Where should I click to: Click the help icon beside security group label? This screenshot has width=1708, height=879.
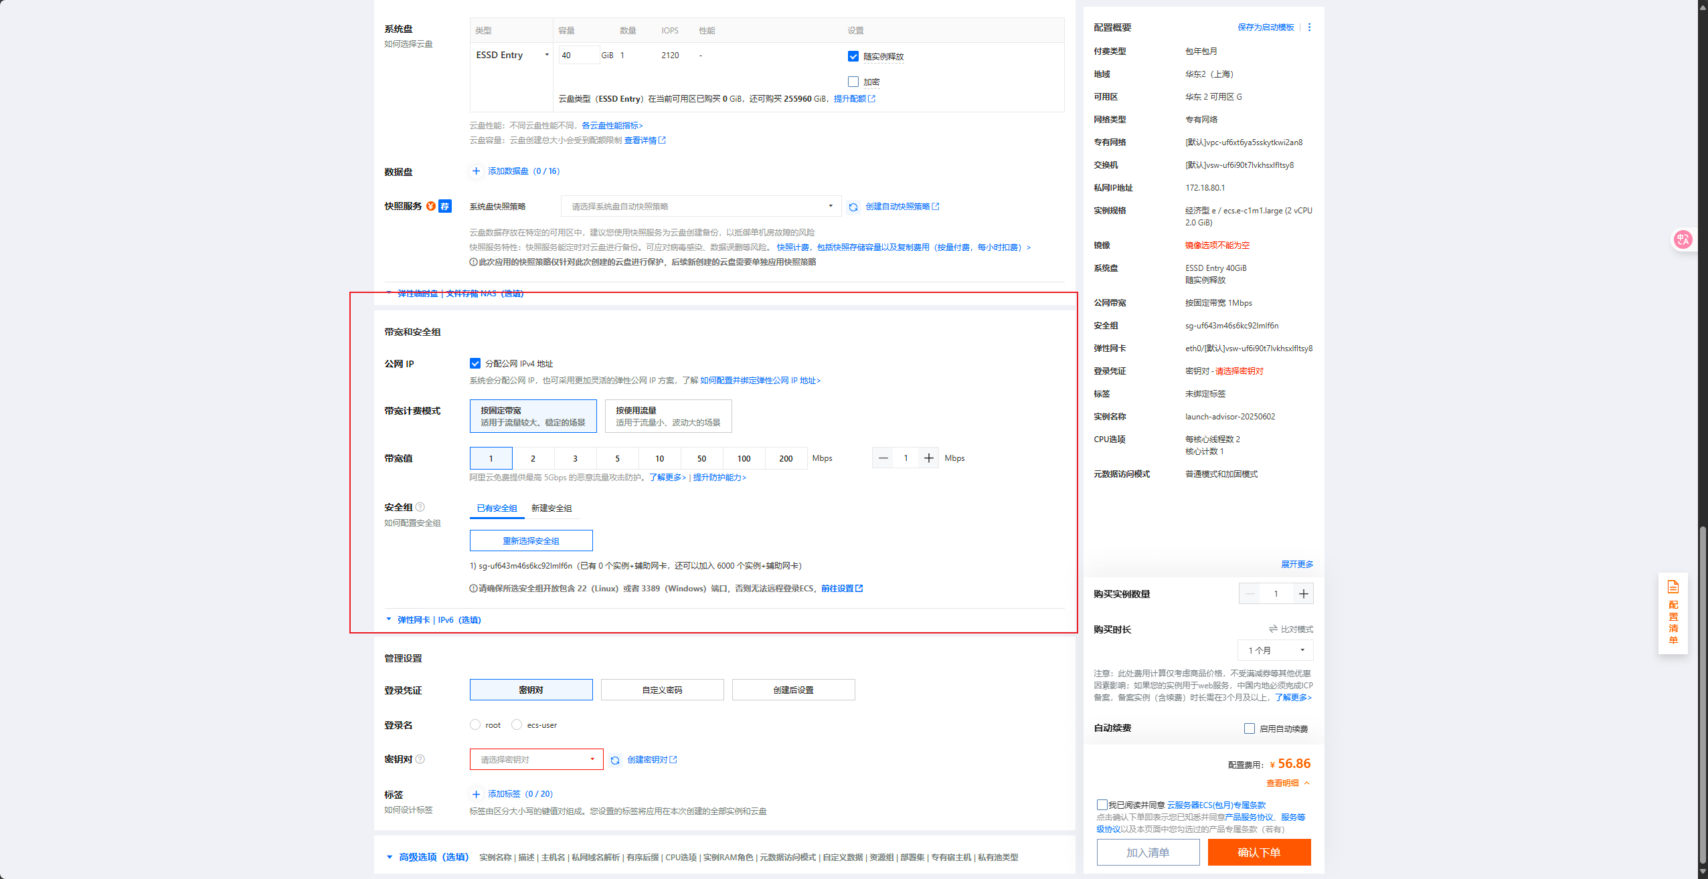coord(420,507)
